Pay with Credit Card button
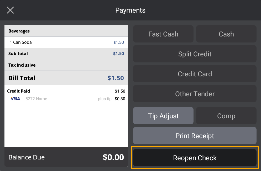The image size is (261, 171). coord(195,74)
